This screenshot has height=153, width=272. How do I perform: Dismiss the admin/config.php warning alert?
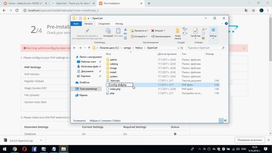click(x=244, y=48)
